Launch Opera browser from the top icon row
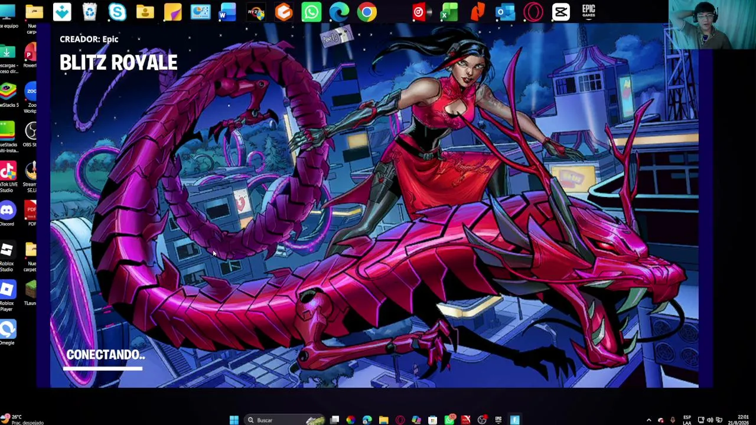This screenshot has height=425, width=756. tap(533, 12)
